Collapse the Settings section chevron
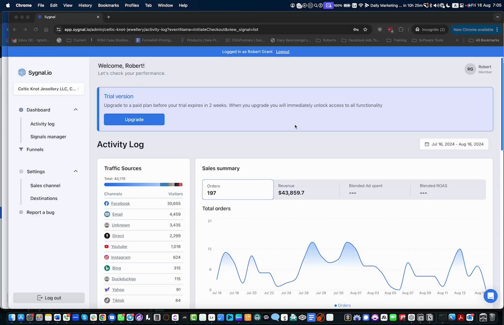The height and width of the screenshot is (325, 504). point(76,171)
